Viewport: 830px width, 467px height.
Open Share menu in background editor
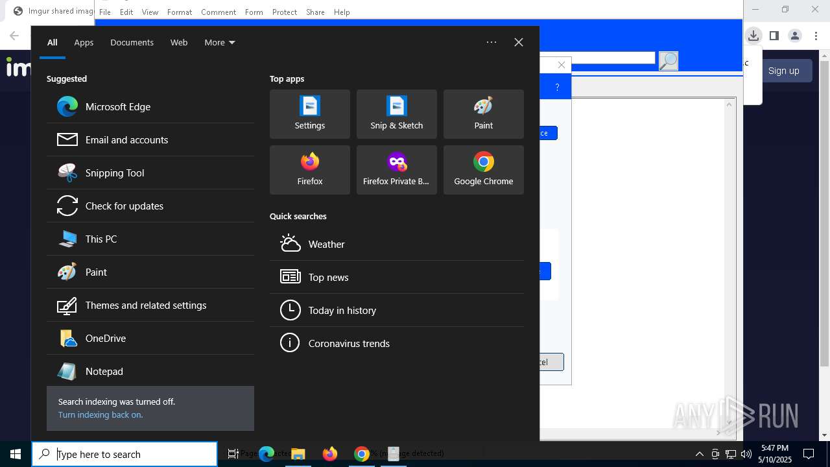point(315,12)
